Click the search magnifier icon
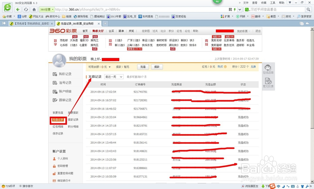Viewport: 314px width, 189px height. click(308, 9)
